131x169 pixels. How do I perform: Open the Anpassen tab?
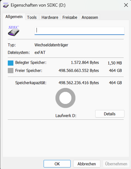[90, 17]
